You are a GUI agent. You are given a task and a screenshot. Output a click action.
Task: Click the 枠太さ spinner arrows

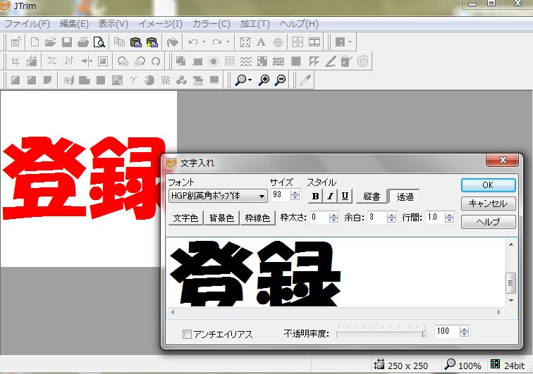tap(333, 218)
